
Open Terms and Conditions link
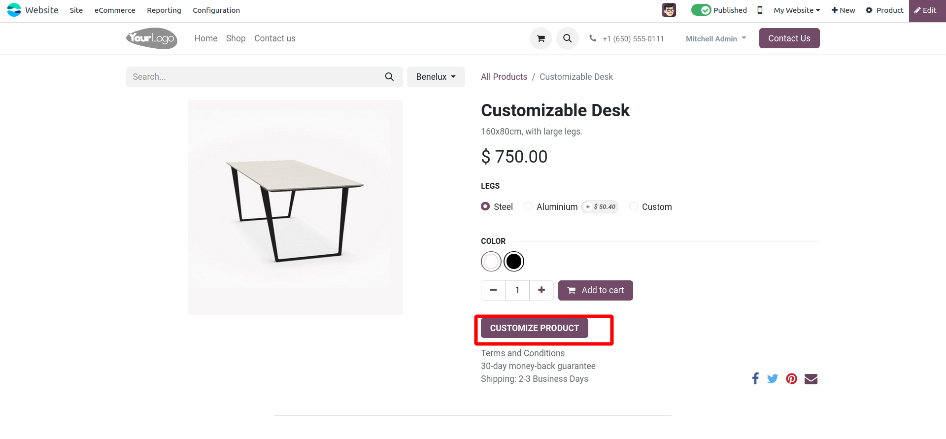point(523,353)
